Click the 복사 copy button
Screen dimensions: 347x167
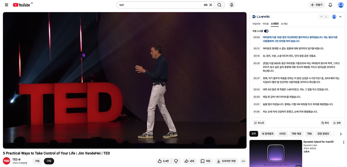point(325,123)
